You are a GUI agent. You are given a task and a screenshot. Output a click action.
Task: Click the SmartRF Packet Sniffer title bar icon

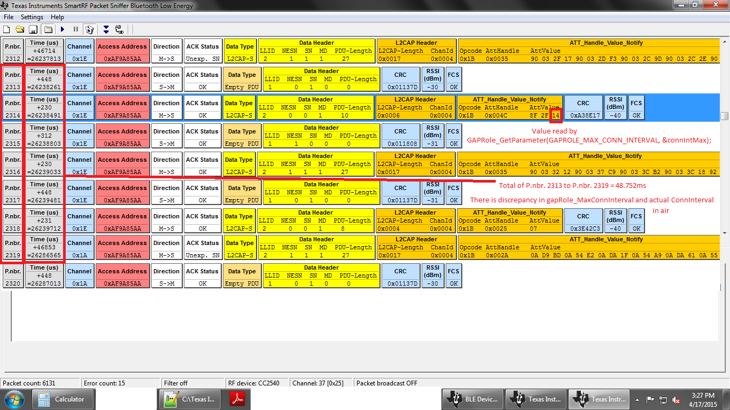[x=5, y=5]
